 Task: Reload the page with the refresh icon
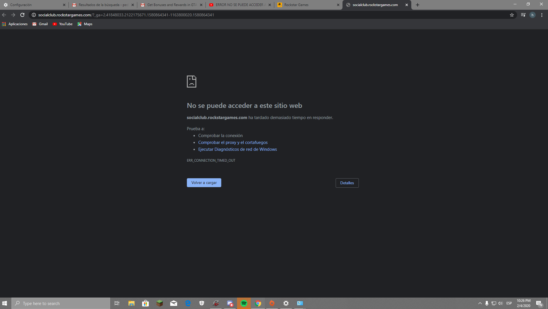[22, 15]
